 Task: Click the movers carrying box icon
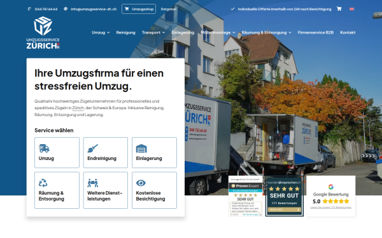tap(93, 183)
